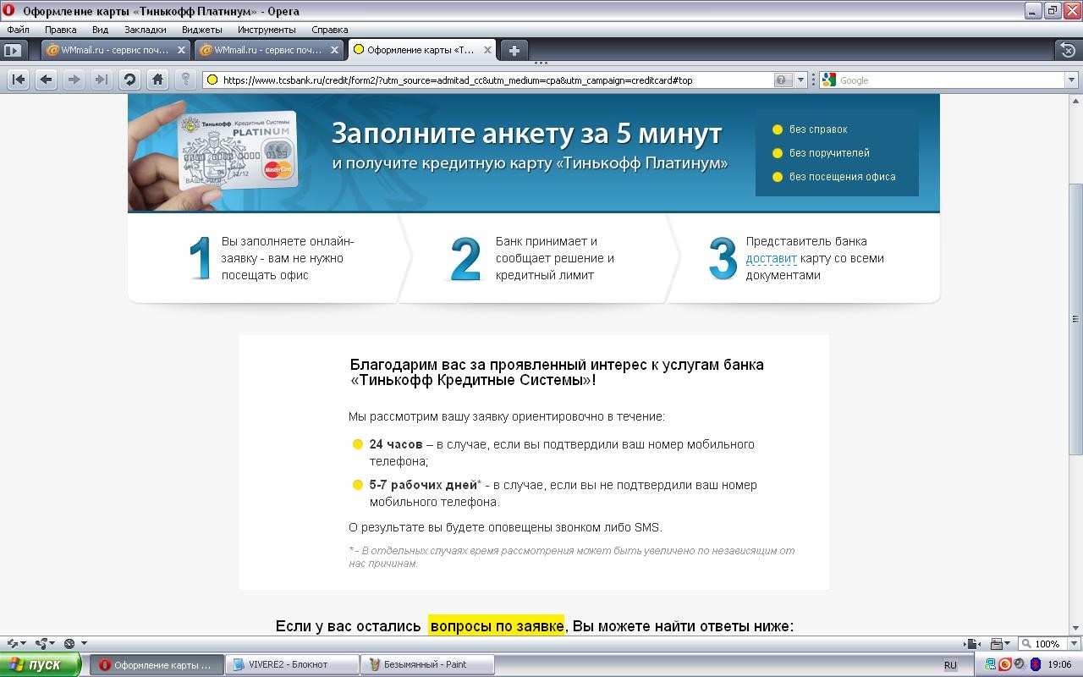The height and width of the screenshot is (677, 1083).
Task: Open the Вид menu
Action: 100,30
